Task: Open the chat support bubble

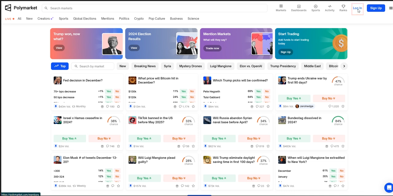Action: click(x=389, y=188)
